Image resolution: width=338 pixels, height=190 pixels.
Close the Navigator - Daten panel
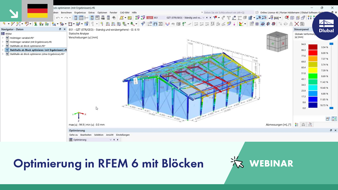click(x=64, y=29)
